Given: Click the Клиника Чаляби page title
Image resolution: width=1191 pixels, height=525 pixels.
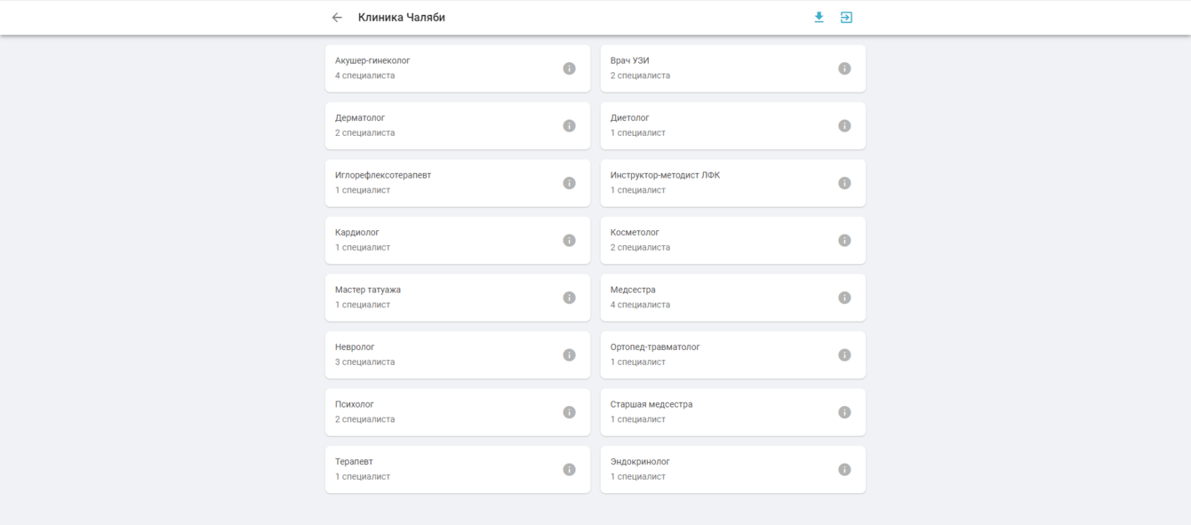Looking at the screenshot, I should coord(402,18).
